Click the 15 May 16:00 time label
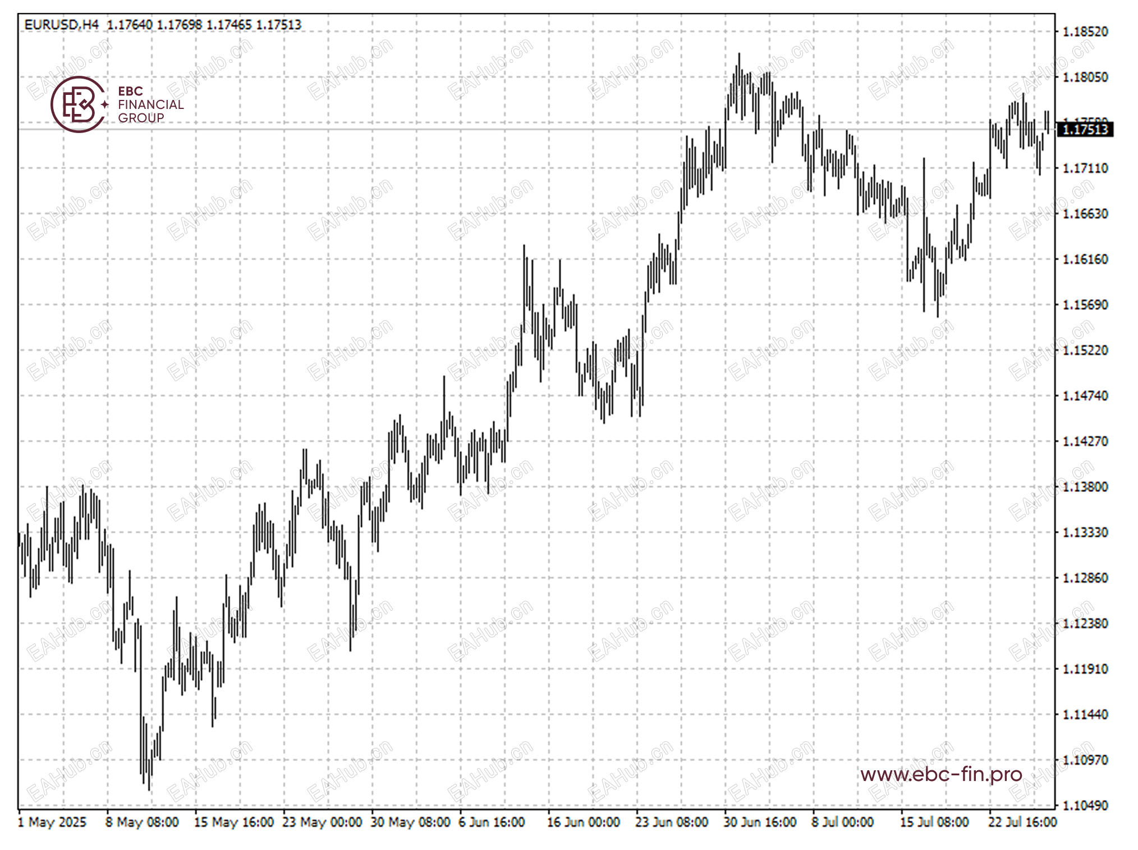The image size is (1138, 850). coord(233,822)
